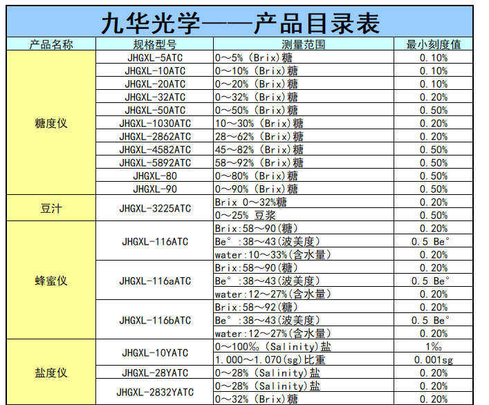Screen dimensions: 489x405
Task: Select model JHGXL-116ATC
Action: coord(155,241)
